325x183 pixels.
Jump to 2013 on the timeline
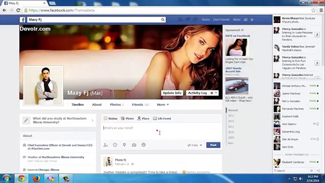coord(231,116)
